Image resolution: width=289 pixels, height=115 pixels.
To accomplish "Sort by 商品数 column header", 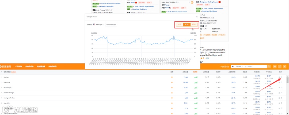I will click(x=245, y=72).
